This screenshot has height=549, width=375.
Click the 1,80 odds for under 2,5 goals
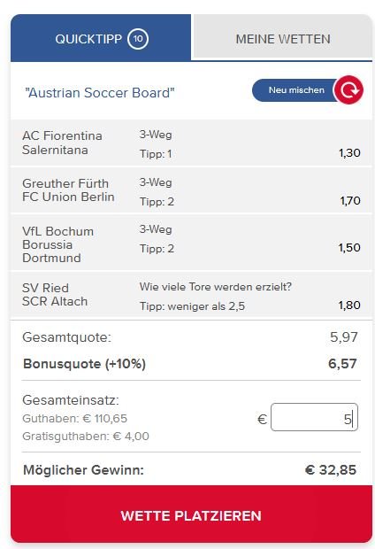[x=349, y=305]
